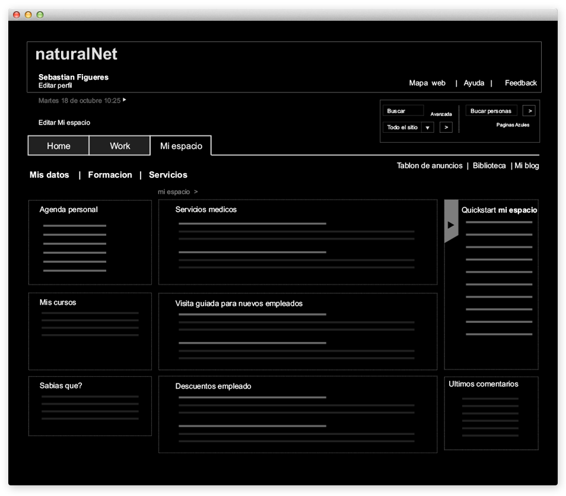Submit the people search with its arrow button
Viewport: 566px width, 496px height.
[x=530, y=111]
